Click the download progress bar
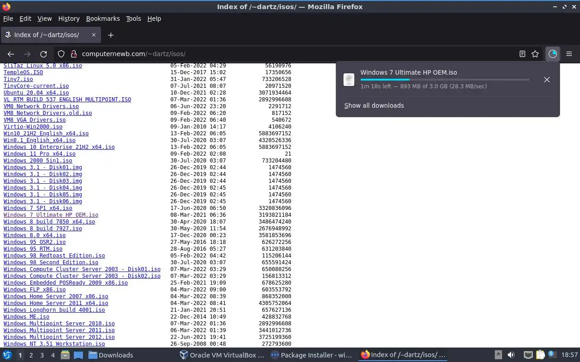 tap(445, 80)
